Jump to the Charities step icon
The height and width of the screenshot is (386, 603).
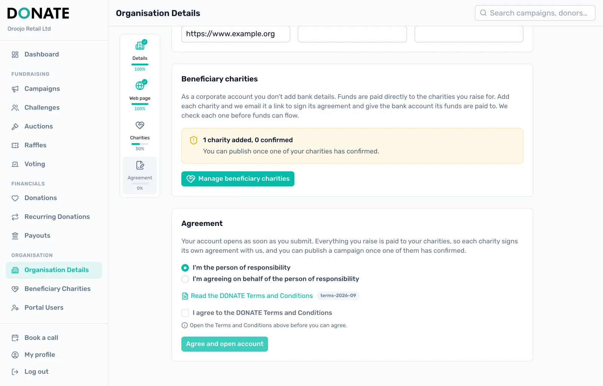pos(140,125)
